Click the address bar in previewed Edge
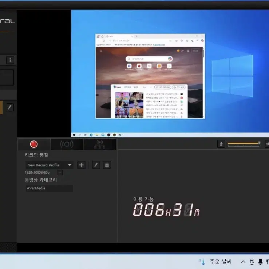 139,41
